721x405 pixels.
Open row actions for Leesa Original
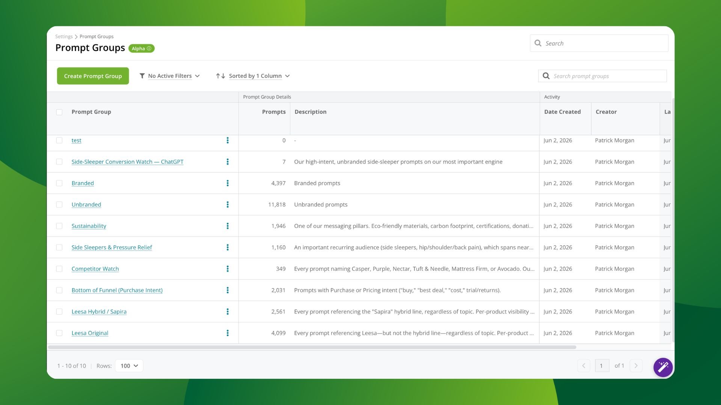coord(228,333)
